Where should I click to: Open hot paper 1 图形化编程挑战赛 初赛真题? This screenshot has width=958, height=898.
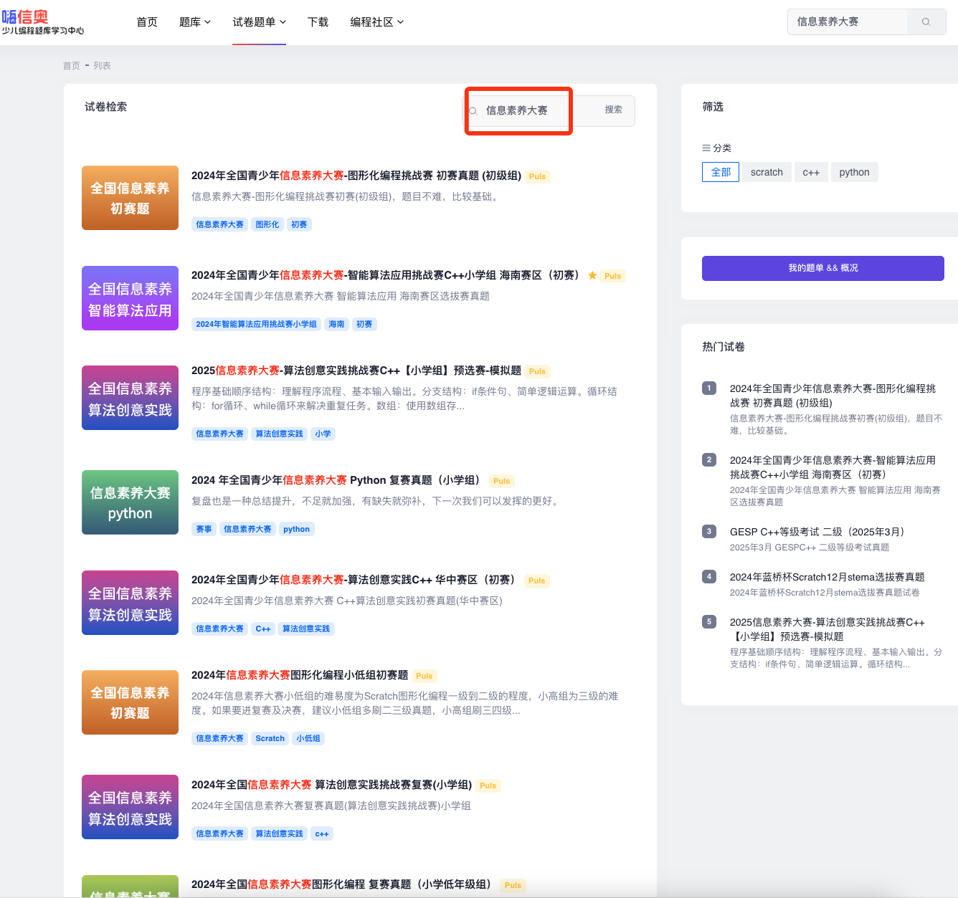pos(833,396)
